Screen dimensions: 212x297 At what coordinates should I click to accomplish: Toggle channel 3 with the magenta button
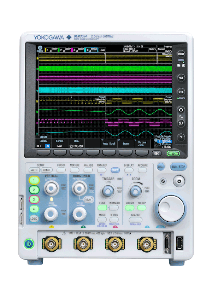pyautogui.click(x=34, y=199)
